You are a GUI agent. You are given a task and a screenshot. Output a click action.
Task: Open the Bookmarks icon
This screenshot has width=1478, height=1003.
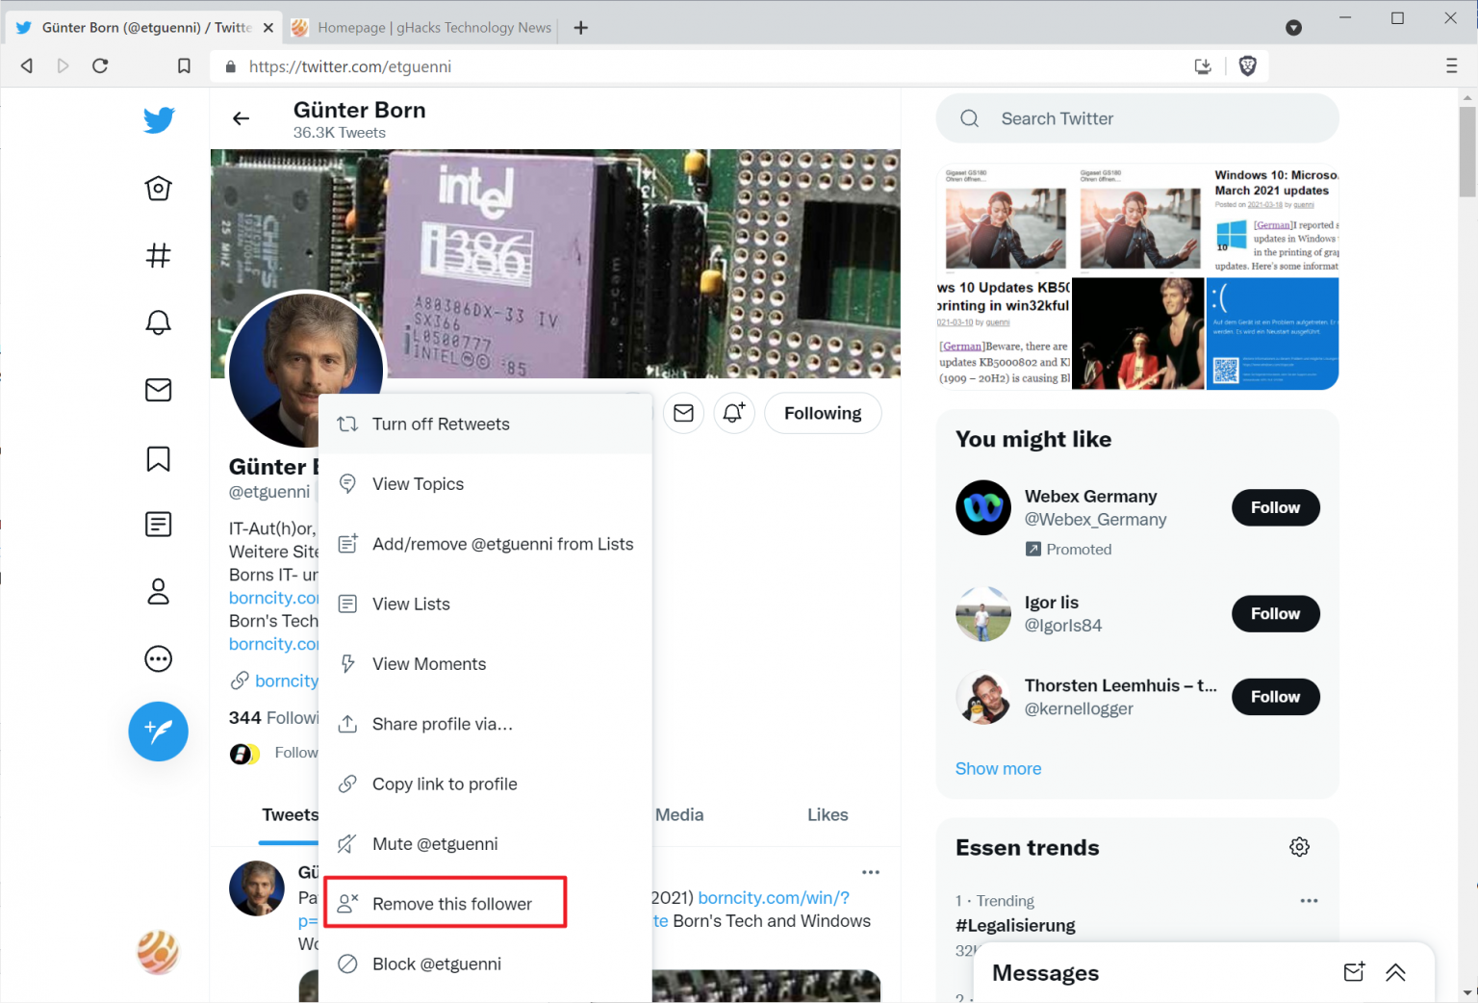[x=158, y=459]
